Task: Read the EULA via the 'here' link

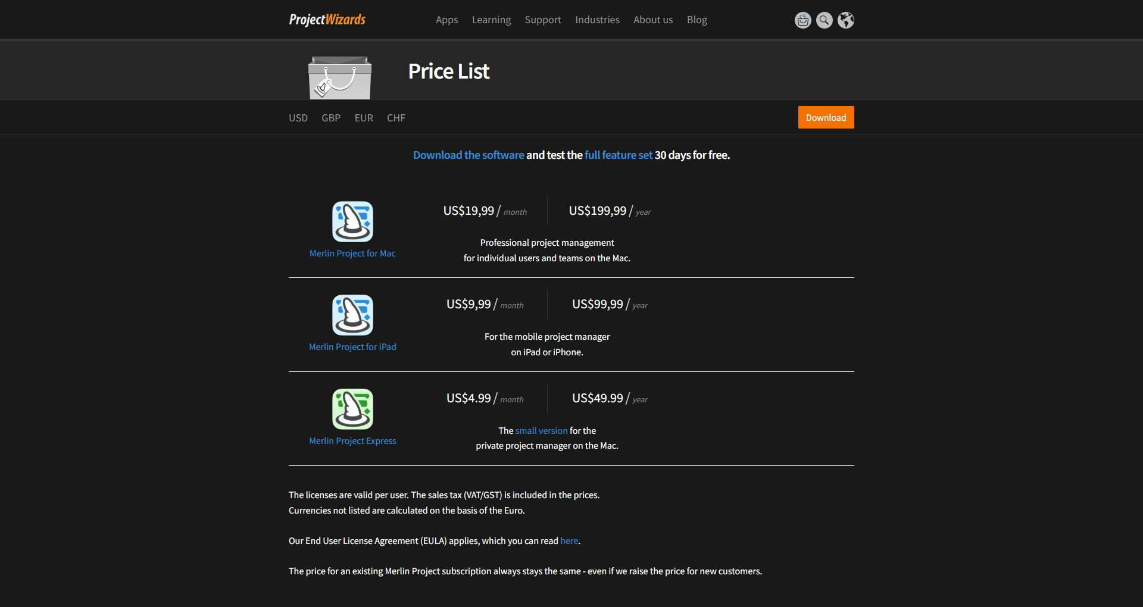Action: click(569, 541)
